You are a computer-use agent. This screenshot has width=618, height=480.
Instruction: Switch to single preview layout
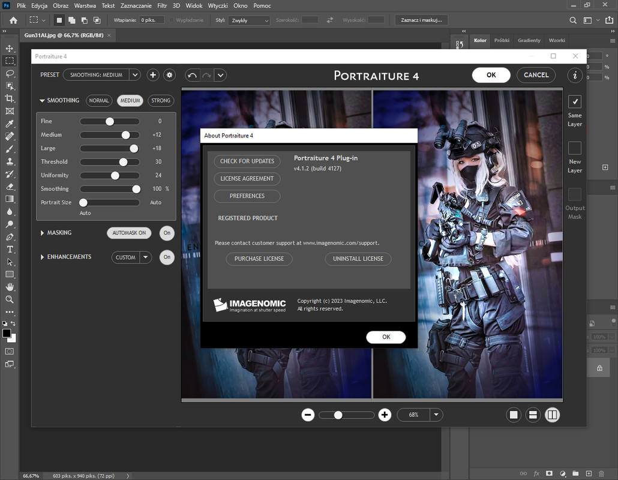click(x=514, y=415)
